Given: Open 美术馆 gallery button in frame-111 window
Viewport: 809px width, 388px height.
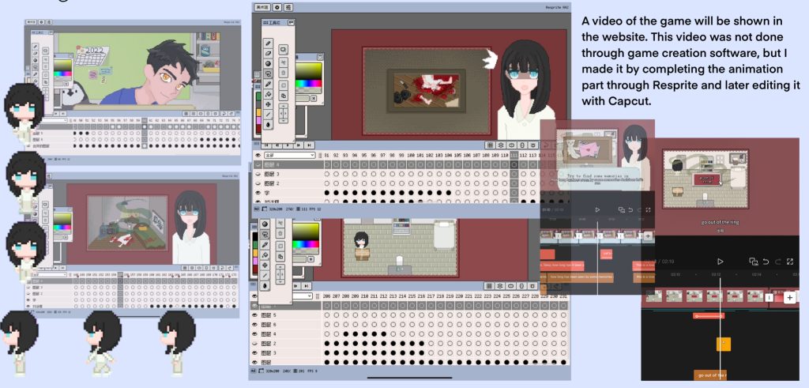Looking at the screenshot, I should coord(262,7).
